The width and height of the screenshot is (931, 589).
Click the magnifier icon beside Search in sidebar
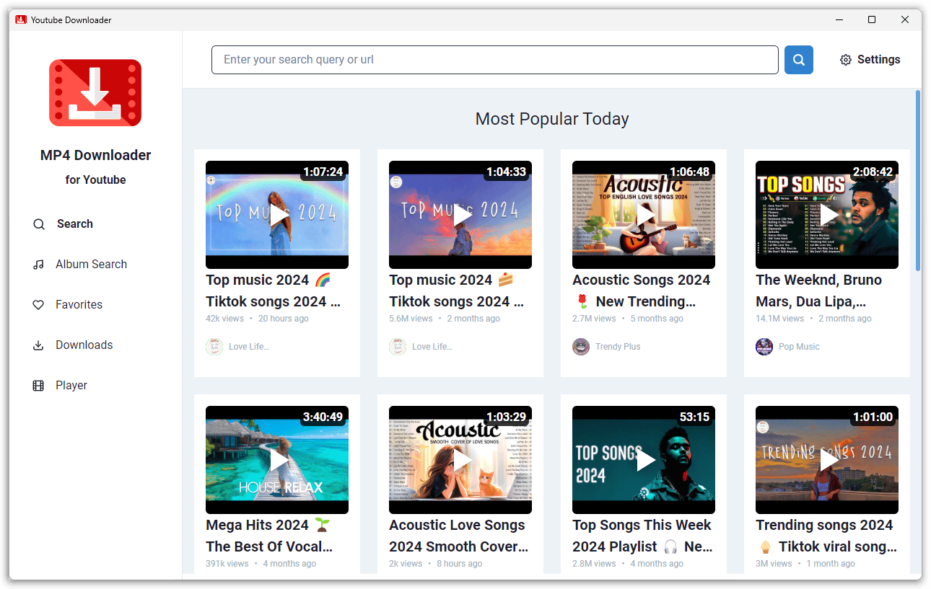pyautogui.click(x=39, y=224)
